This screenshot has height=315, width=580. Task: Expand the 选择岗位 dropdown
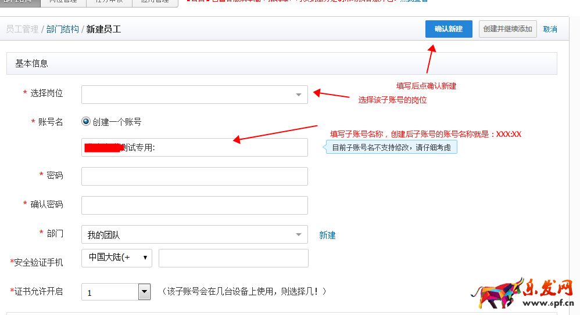[194, 95]
